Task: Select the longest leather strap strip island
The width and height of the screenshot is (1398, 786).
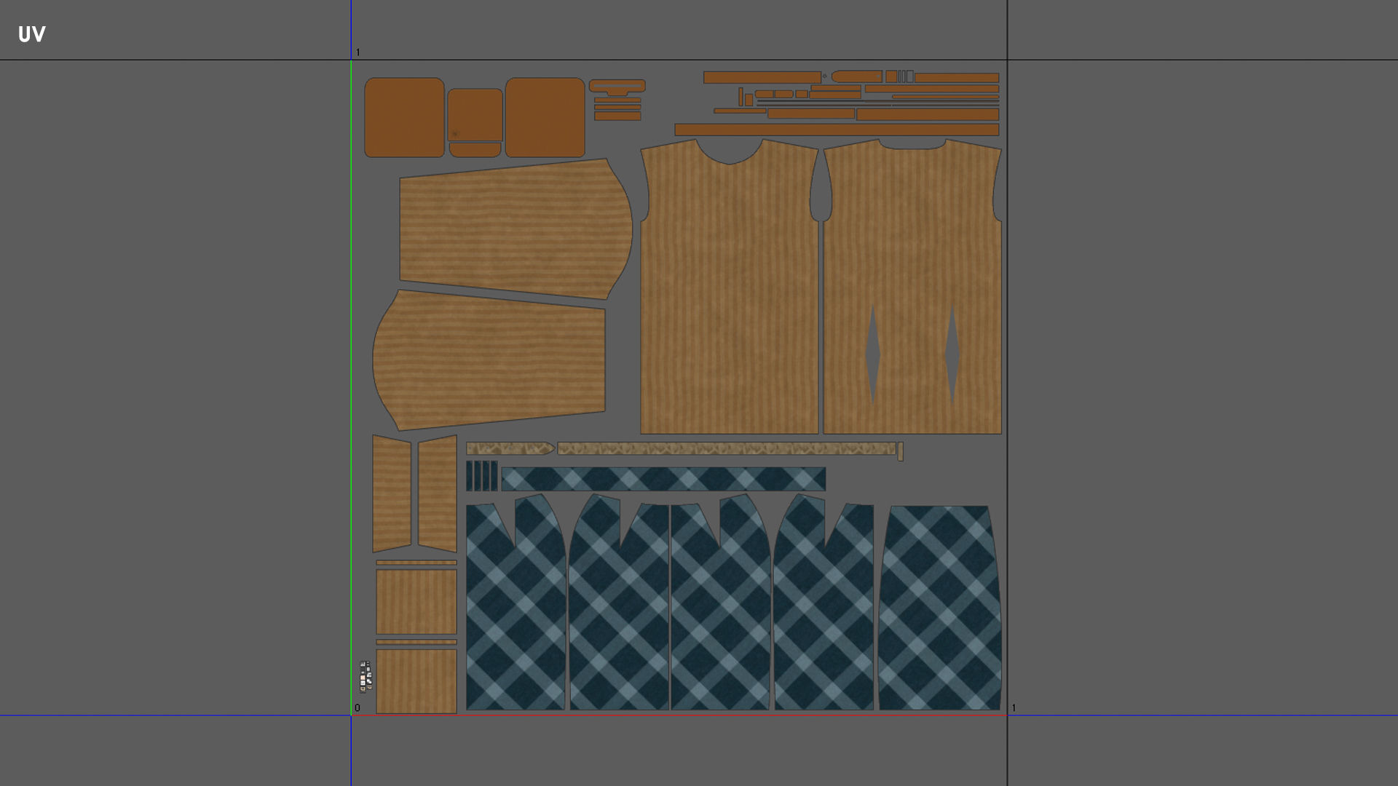Action: [836, 130]
